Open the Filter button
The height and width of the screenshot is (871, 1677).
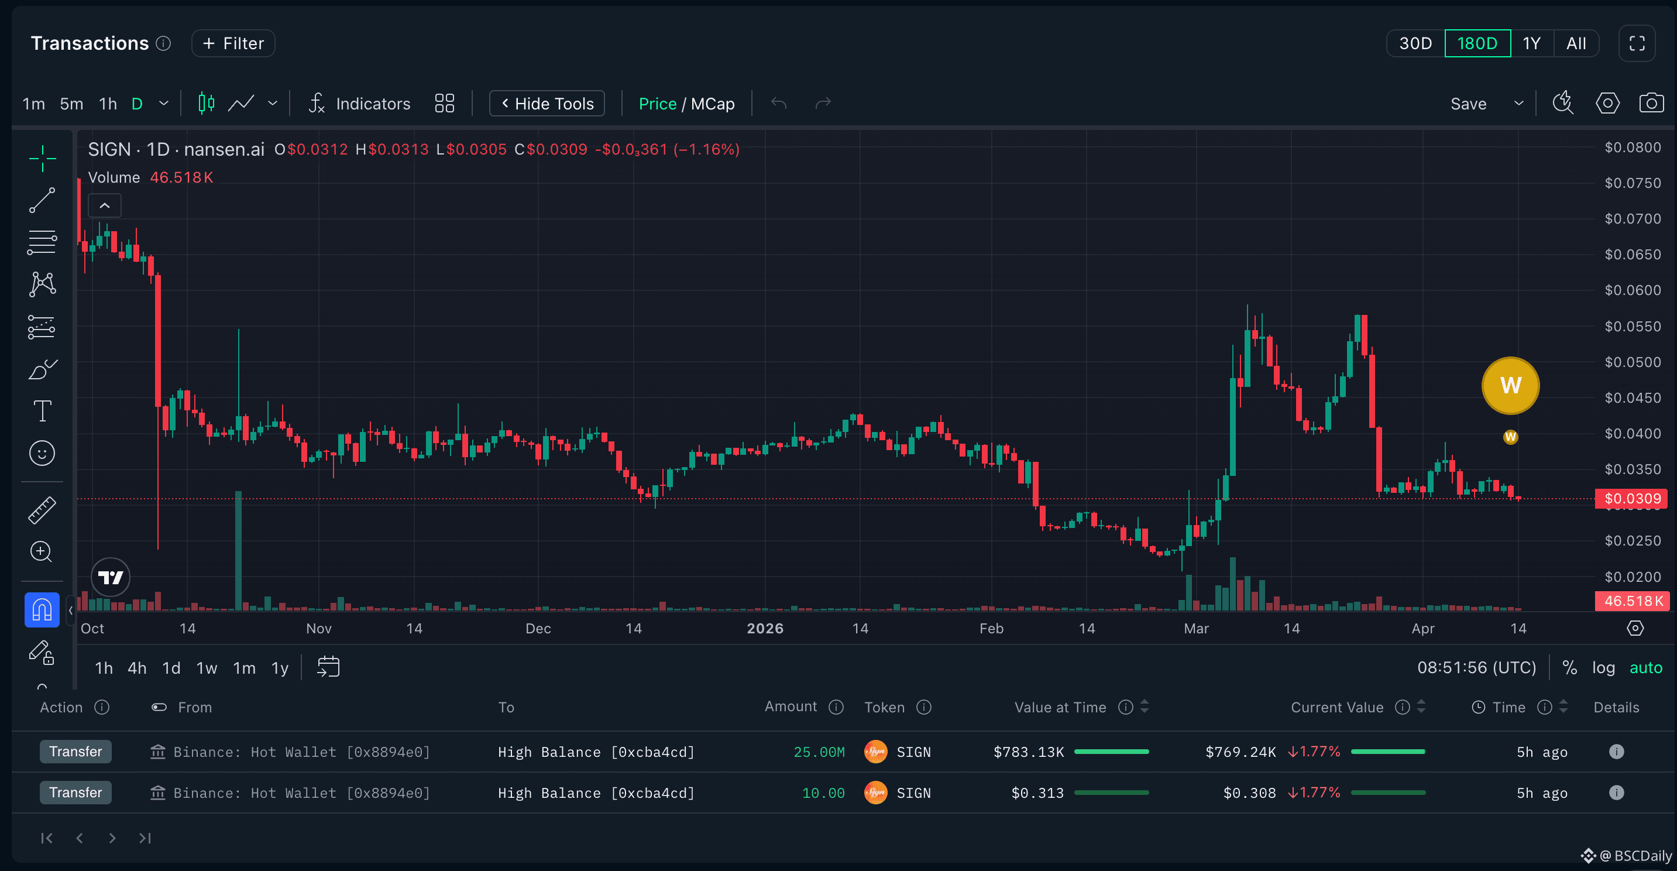pyautogui.click(x=233, y=44)
